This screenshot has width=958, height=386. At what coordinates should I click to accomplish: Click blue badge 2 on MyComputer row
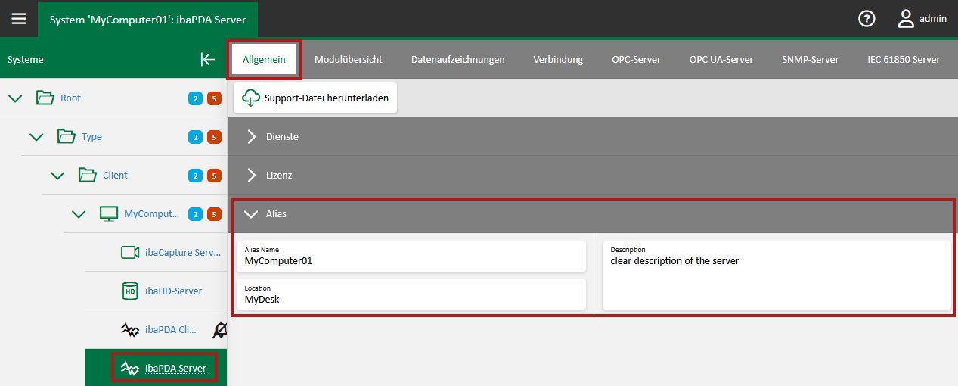point(195,214)
